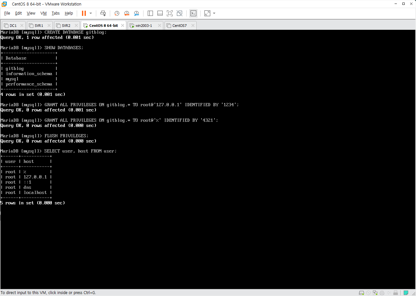Click the 'To direct input to this VM' status message

tap(48, 293)
